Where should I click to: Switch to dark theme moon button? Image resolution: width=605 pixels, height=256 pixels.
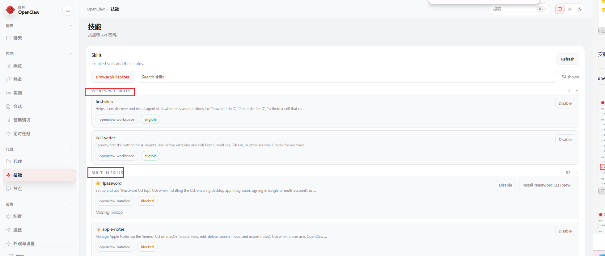coord(580,9)
